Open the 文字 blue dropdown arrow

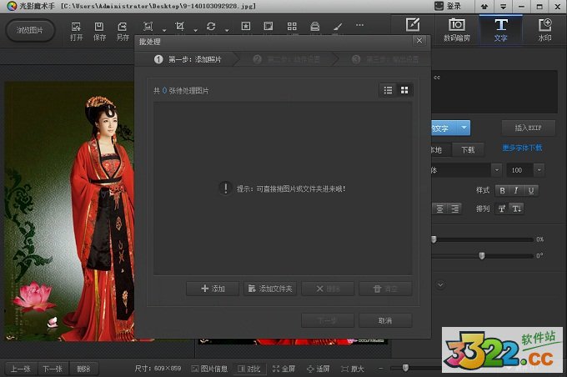coord(464,128)
